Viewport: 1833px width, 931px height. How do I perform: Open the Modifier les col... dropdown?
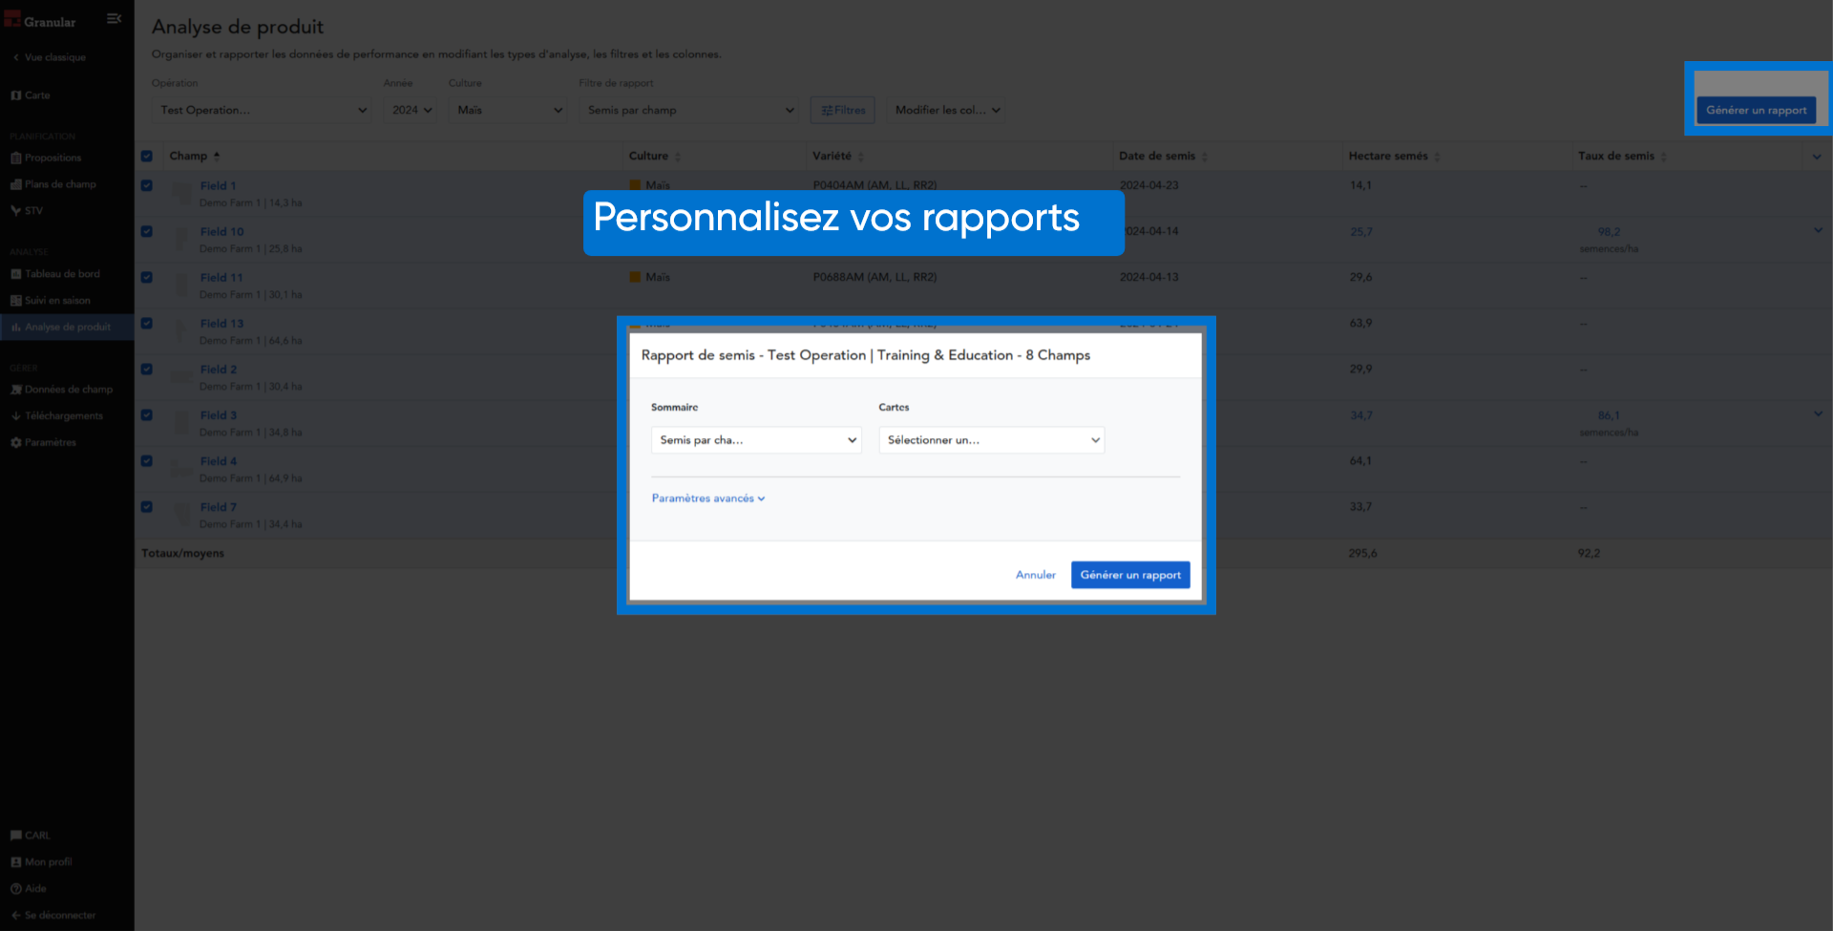(947, 110)
